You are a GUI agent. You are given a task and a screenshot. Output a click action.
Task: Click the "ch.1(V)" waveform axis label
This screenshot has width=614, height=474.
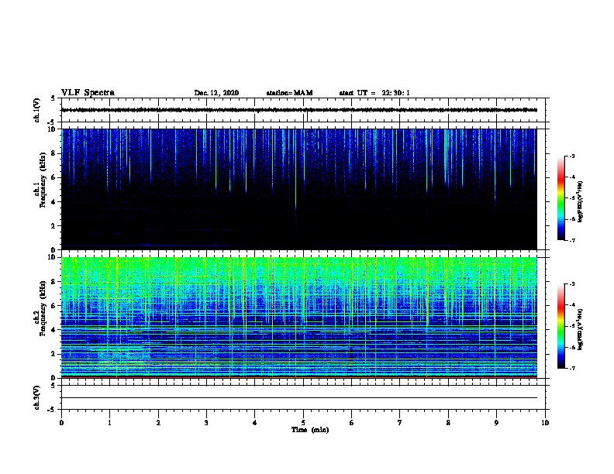pyautogui.click(x=37, y=110)
